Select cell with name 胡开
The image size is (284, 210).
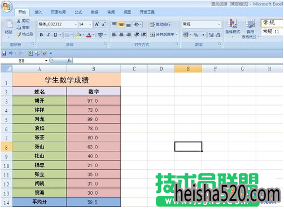[x=40, y=100]
